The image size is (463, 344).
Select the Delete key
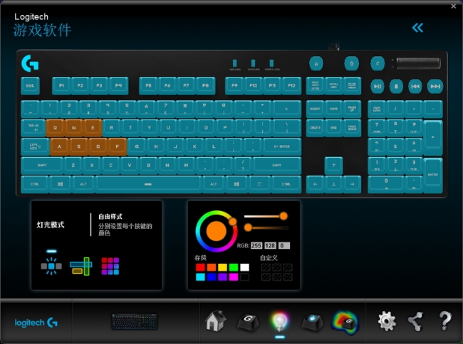[x=315, y=128]
